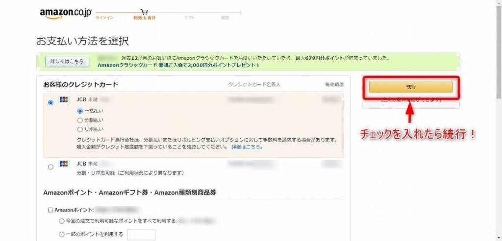Go to the サインイン step
This screenshot has width=502, height=241.
(x=104, y=18)
